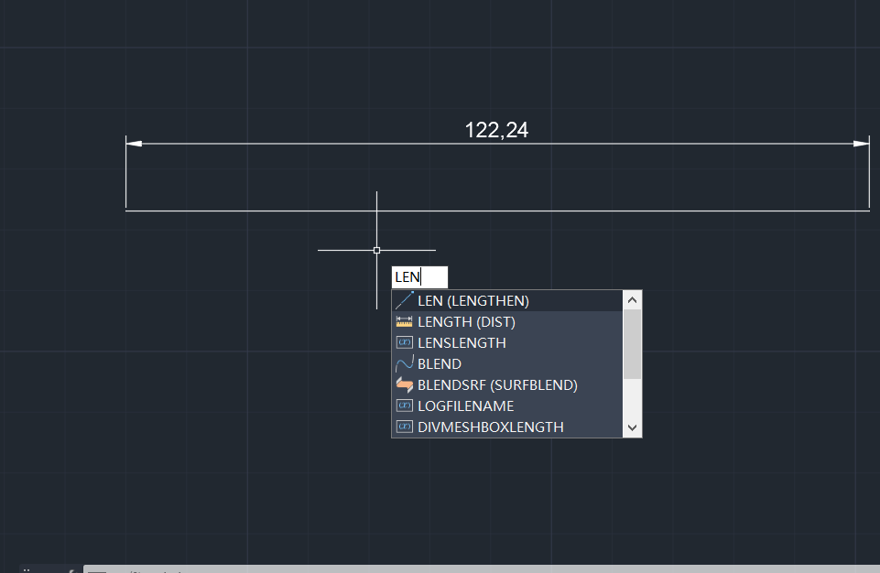Click the orange BLENDSRF surface icon
Screen dimensions: 880x573
pyautogui.click(x=404, y=385)
